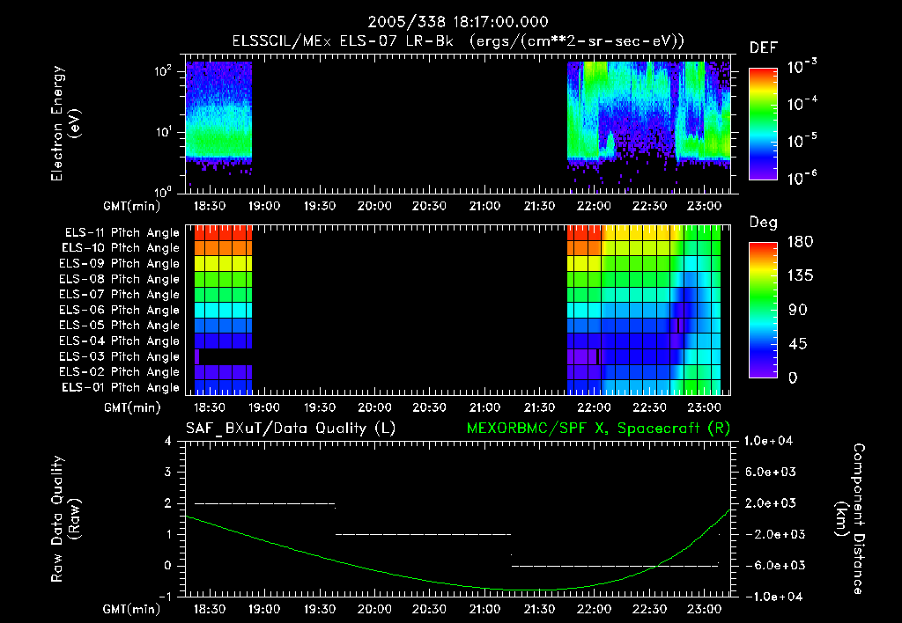
Task: Click the GMT(min) label under the bottom plot
Action: click(132, 609)
